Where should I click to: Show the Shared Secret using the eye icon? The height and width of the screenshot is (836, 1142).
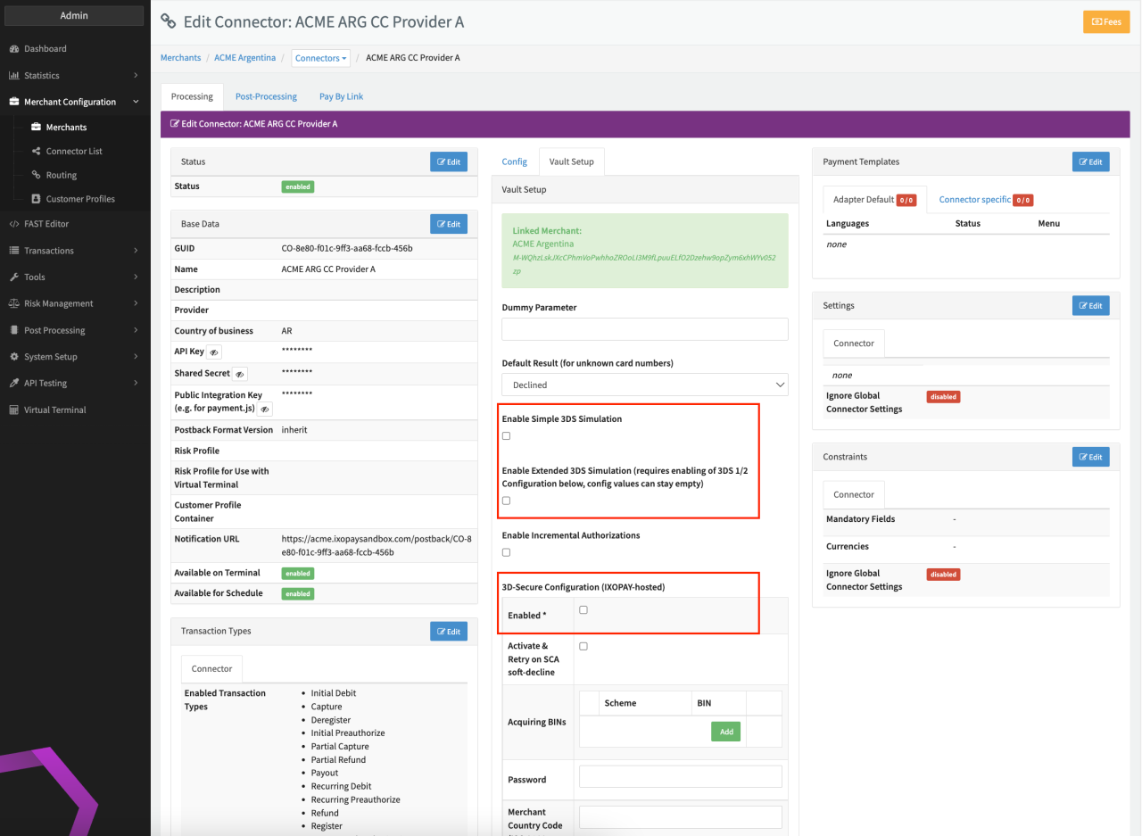click(239, 375)
